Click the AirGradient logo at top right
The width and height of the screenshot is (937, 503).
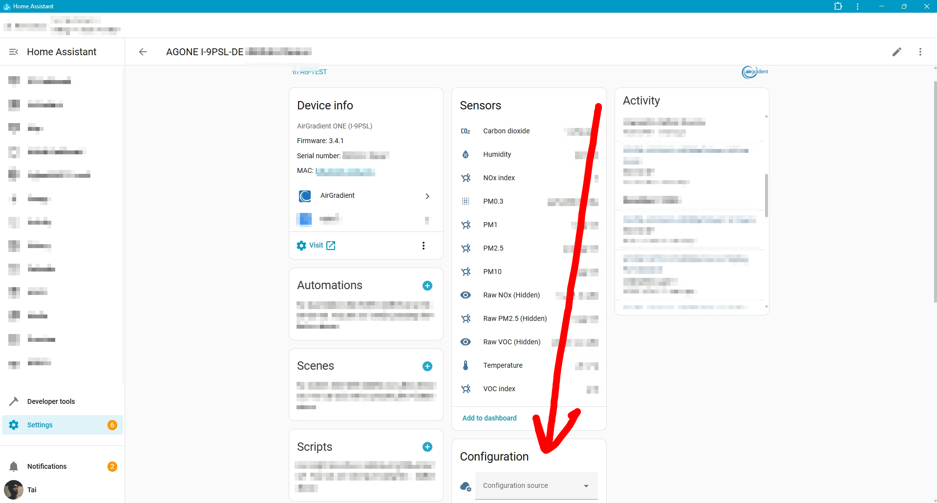pyautogui.click(x=755, y=72)
